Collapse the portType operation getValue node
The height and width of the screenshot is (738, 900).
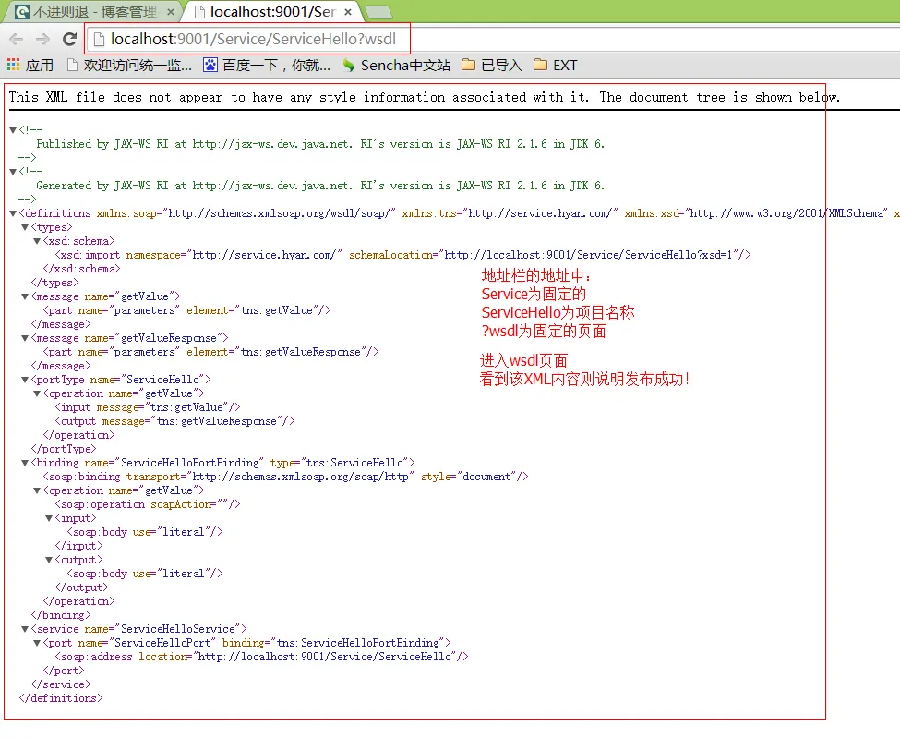click(37, 394)
